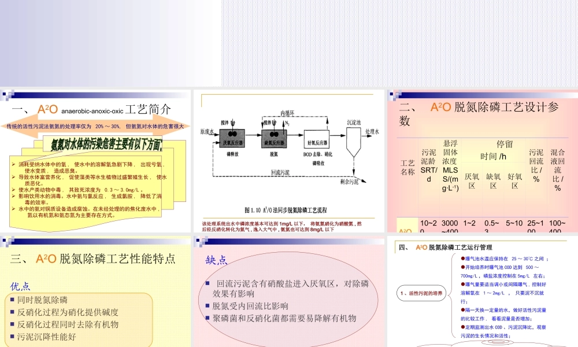
Task: Select the bullet starting 水中的氨对铜质设备造成腐蚀
Action: pyautogui.click(x=86, y=212)
